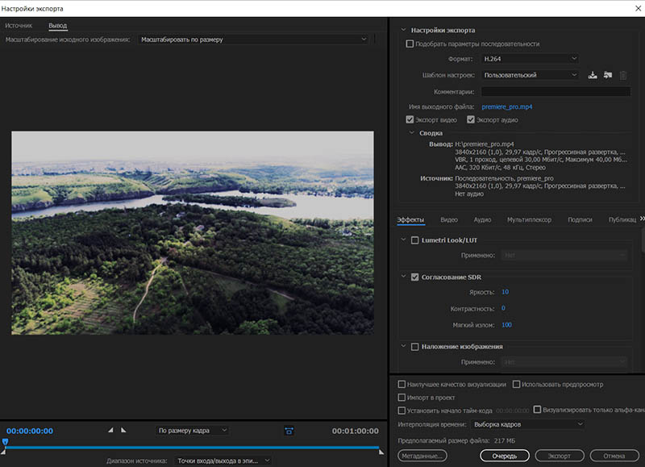Click the Яркость value 10

506,292
